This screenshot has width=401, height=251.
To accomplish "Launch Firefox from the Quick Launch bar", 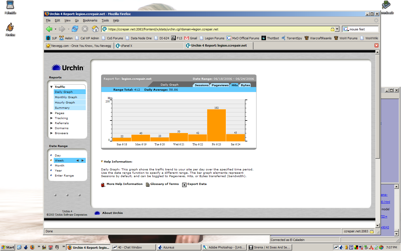I will (32, 247).
